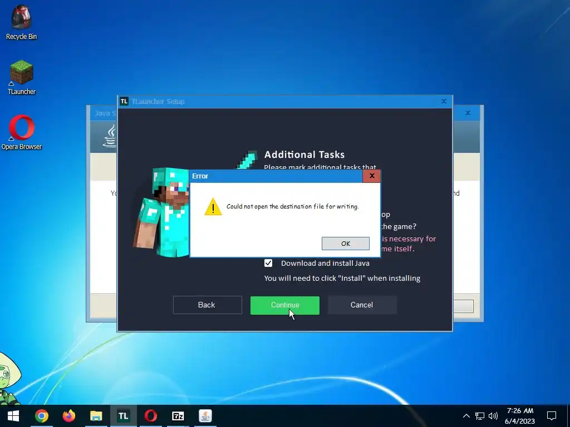Click the taskbar clock showing 7:26 AM
Screen dimensions: 570x427
[520, 416]
